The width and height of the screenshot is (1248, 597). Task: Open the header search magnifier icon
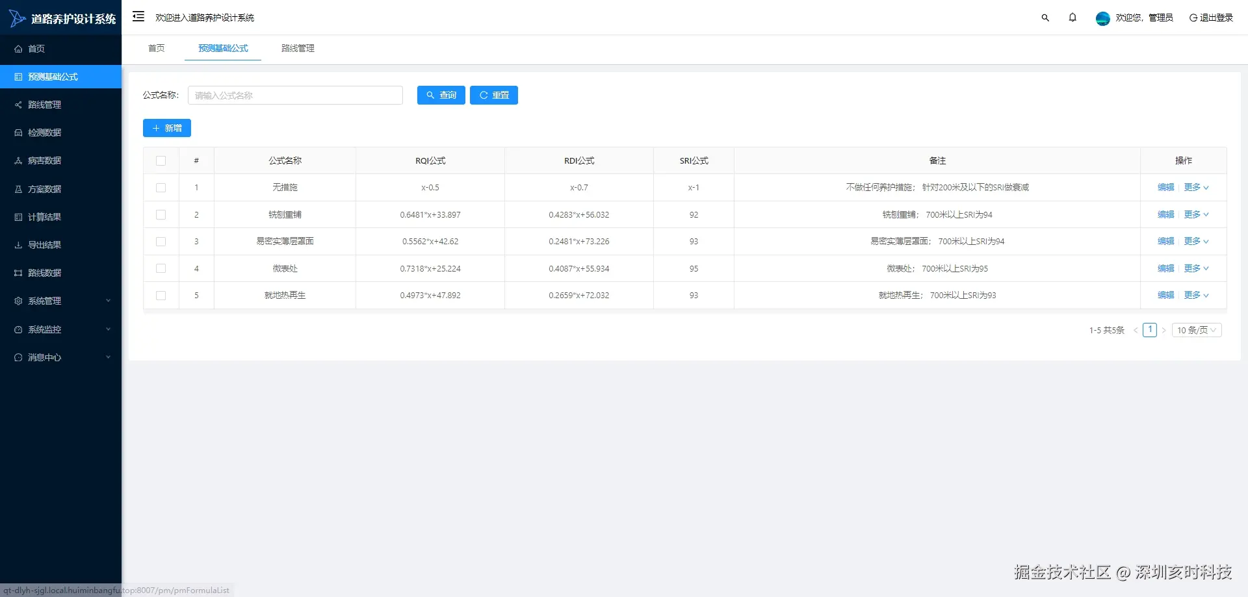coord(1045,18)
